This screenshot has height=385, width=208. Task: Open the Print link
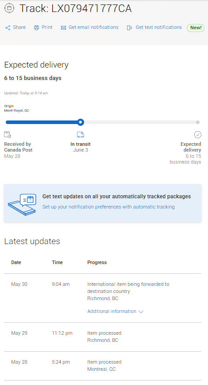[x=47, y=27]
